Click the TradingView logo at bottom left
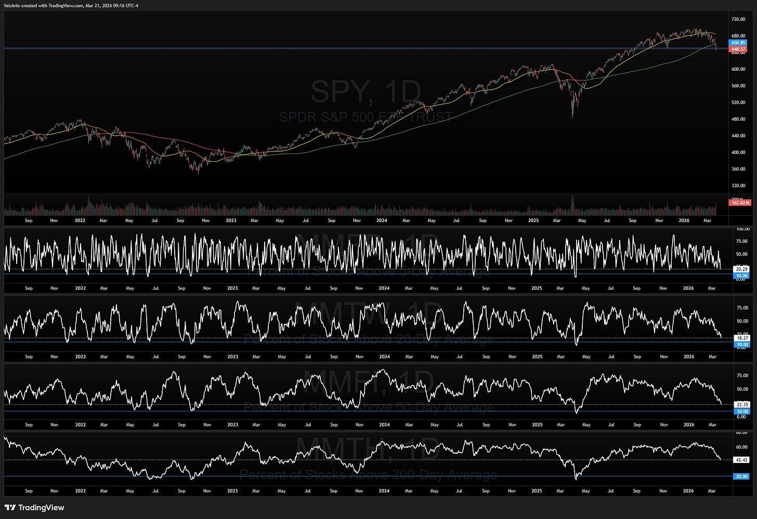The height and width of the screenshot is (519, 757). 34,508
